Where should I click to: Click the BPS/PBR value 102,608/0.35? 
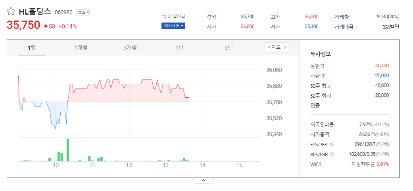click(x=362, y=154)
